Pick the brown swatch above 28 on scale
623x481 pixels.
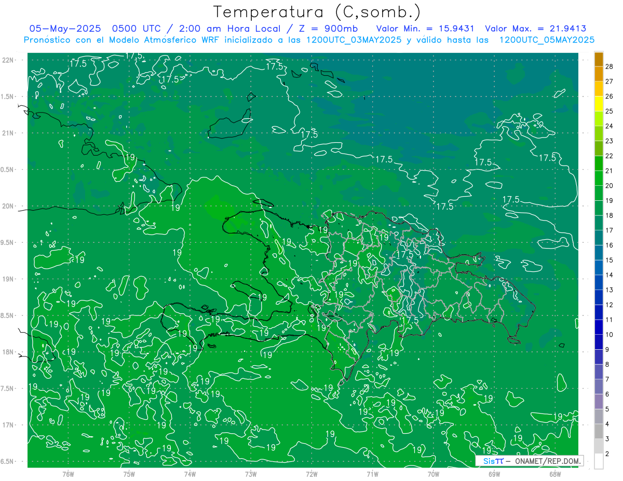[x=599, y=59]
